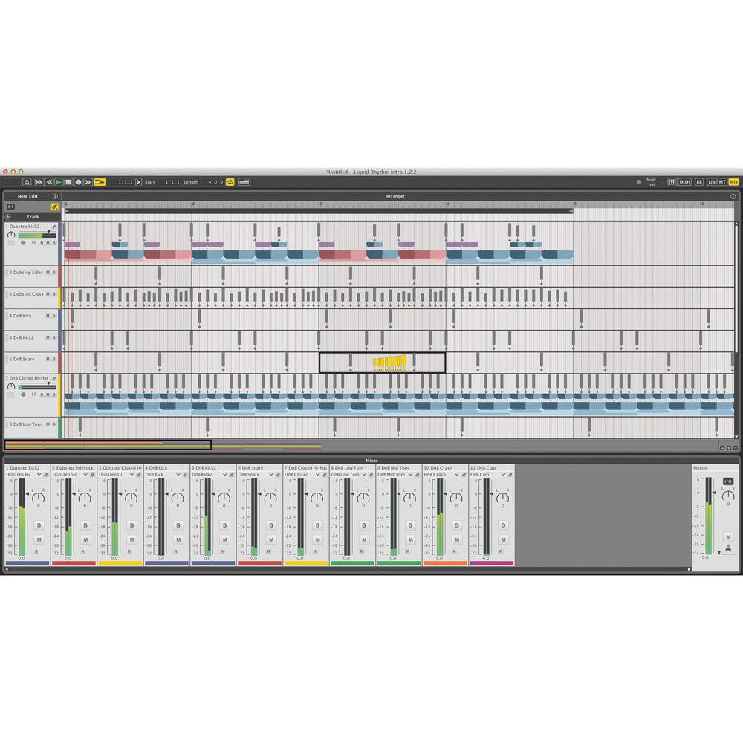
Task: Click the Stop transport button
Action: [68, 182]
